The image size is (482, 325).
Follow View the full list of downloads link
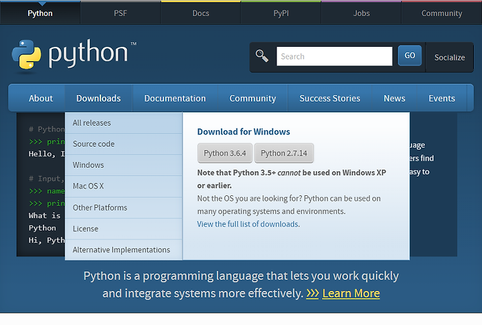248,224
